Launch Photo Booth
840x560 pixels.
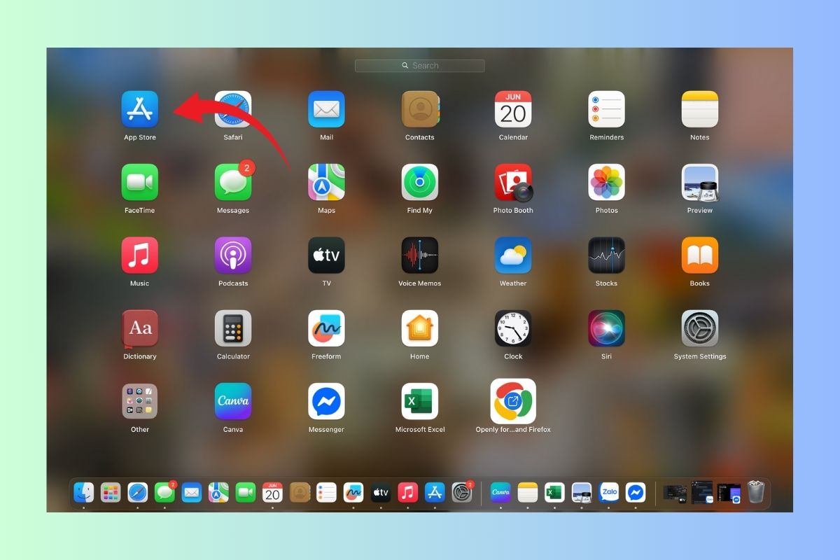coord(513,182)
